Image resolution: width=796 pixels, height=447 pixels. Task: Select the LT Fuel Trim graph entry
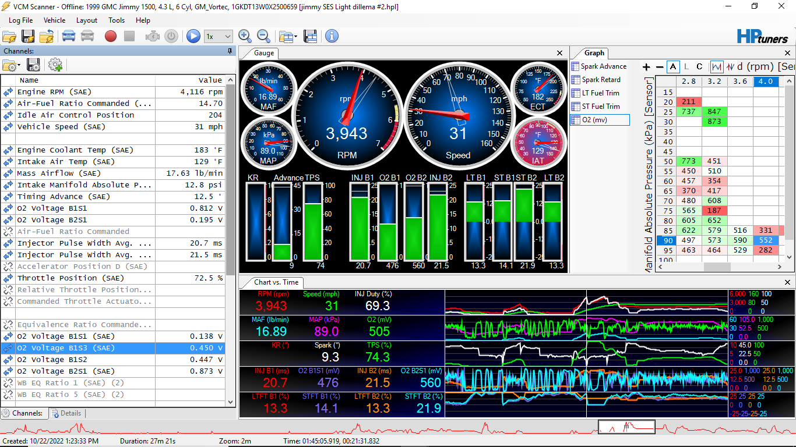pos(600,93)
